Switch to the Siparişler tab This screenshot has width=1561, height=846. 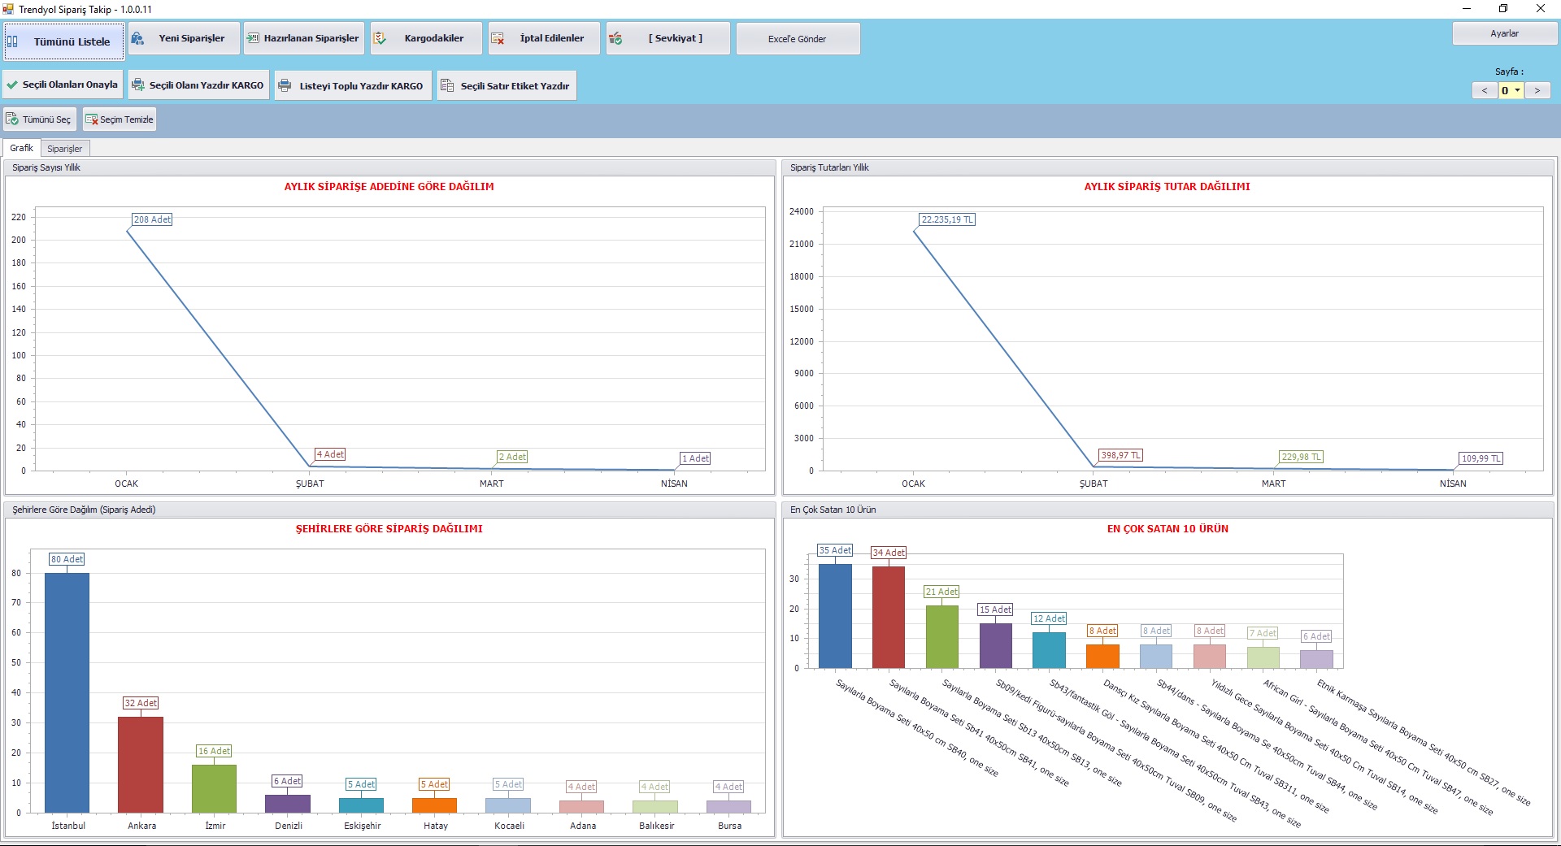coord(64,149)
